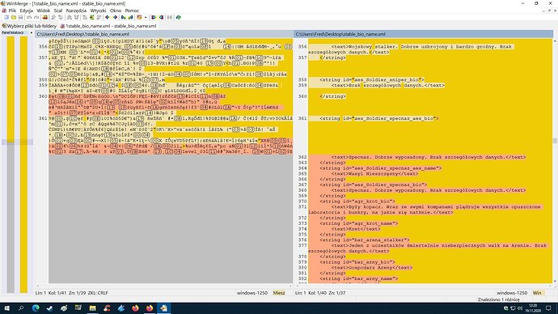Open the Widok menu

pyautogui.click(x=44, y=11)
